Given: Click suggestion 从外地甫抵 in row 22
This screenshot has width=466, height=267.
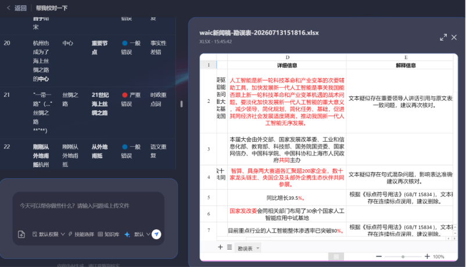Looking at the screenshot, I should 99,151.
